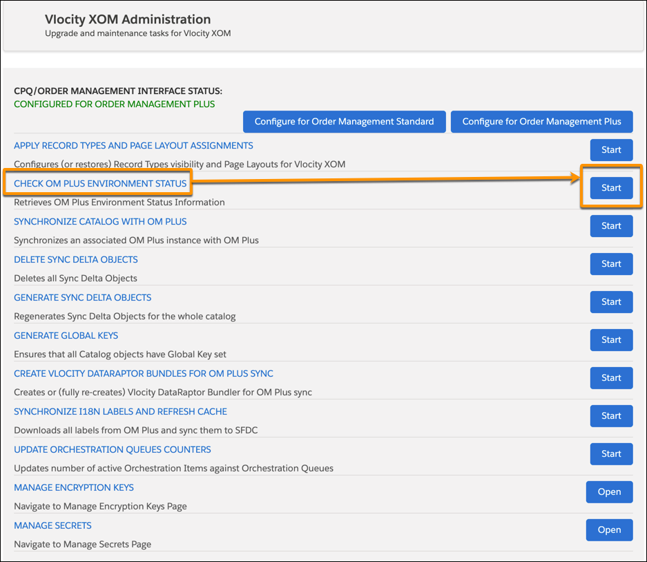Start Update Orchestration Queues Counters task
Image resolution: width=647 pixels, height=562 pixels.
[x=611, y=454]
